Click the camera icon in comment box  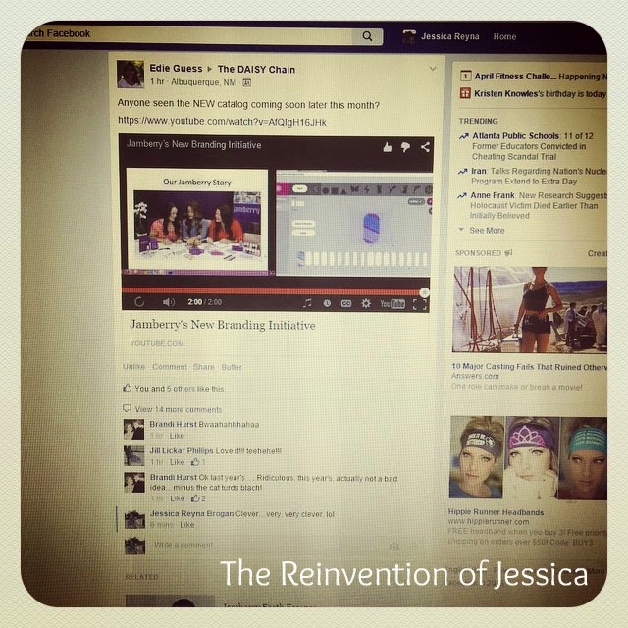tap(394, 547)
